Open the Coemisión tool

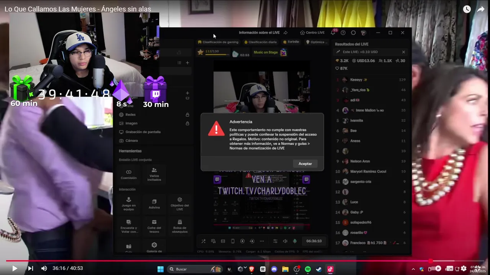pos(129,175)
